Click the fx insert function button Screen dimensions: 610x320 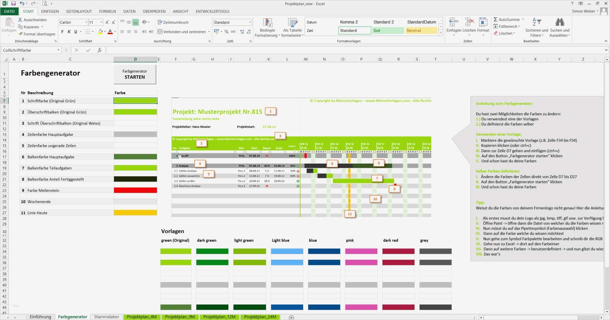99,50
